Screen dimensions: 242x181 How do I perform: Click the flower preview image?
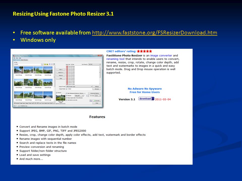point(61,97)
